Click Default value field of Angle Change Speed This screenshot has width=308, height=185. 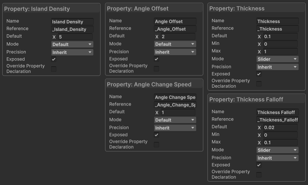point(178,113)
